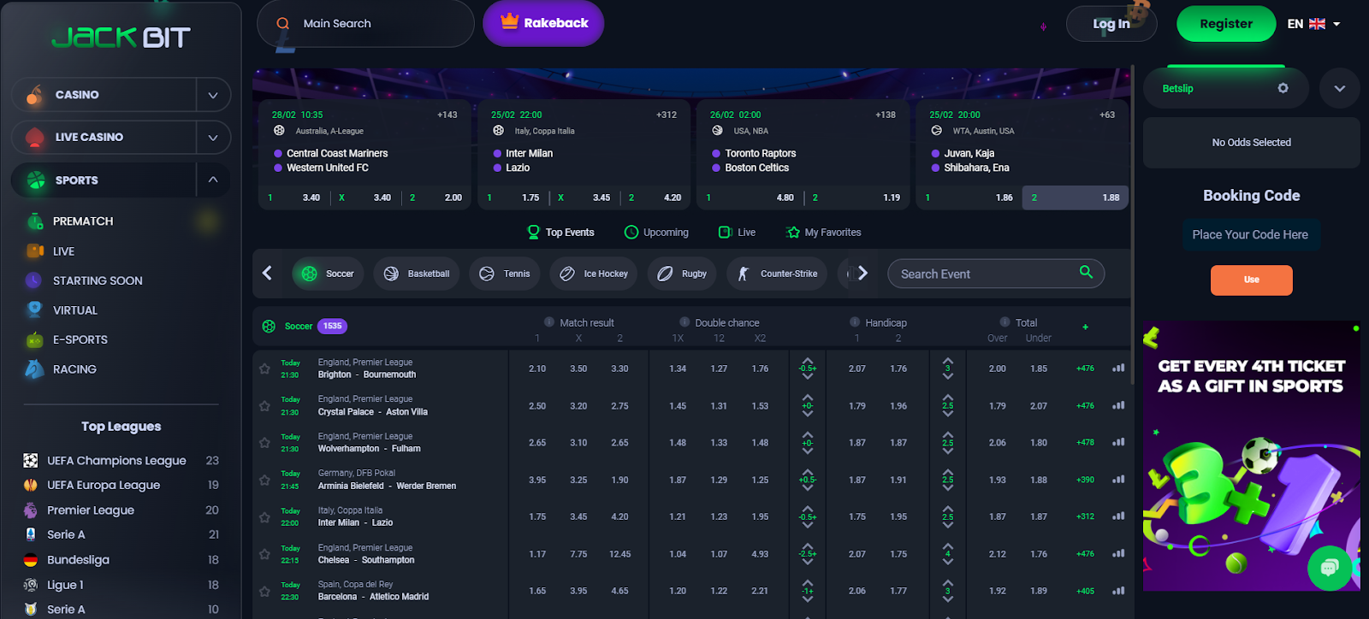
Task: Favorite the Arminia Bielefeld - Werder Bremen star
Action: pos(265,480)
